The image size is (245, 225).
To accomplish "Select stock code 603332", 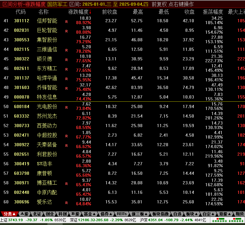I will click(22, 116).
